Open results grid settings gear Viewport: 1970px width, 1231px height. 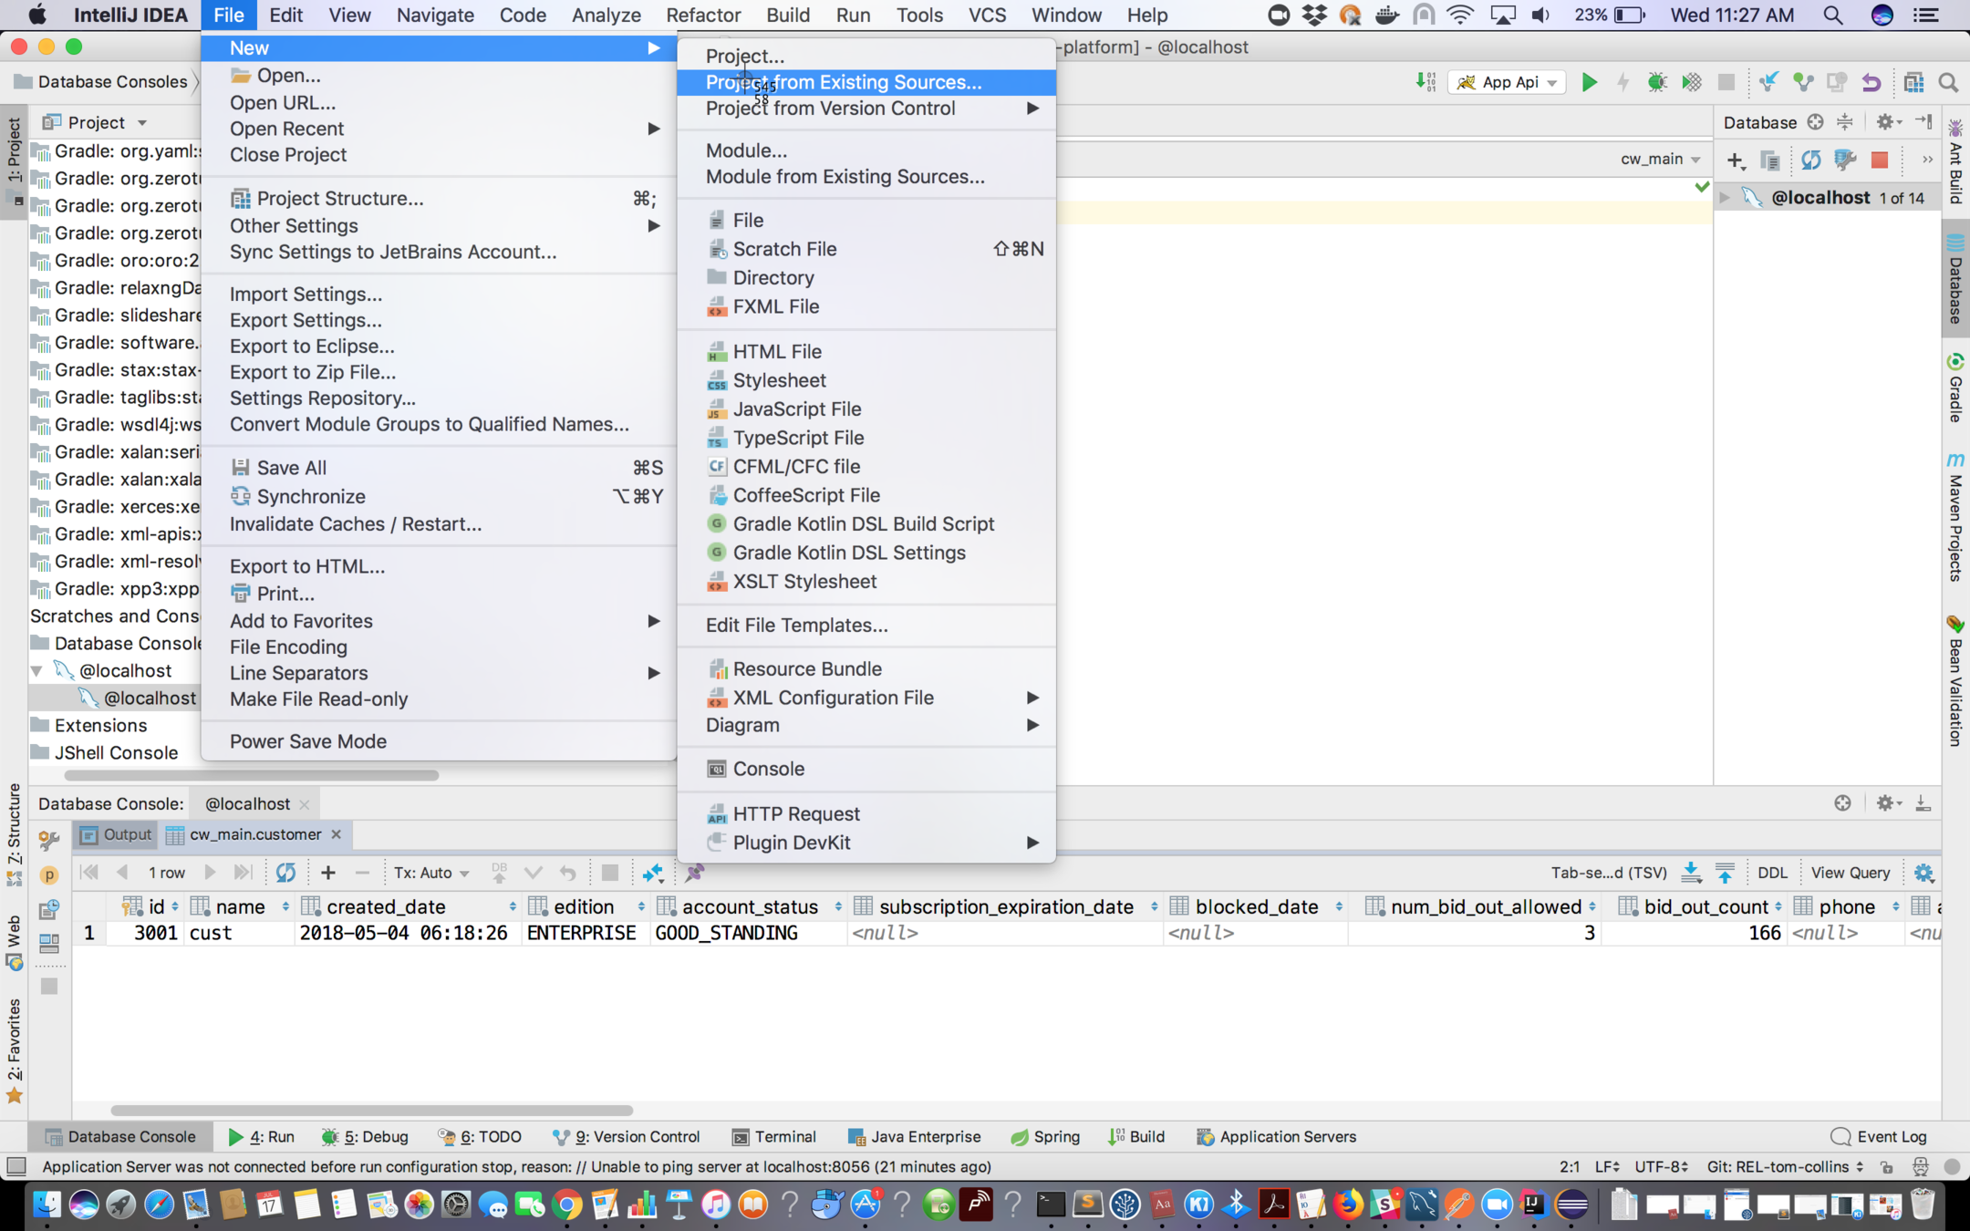[x=1924, y=873]
